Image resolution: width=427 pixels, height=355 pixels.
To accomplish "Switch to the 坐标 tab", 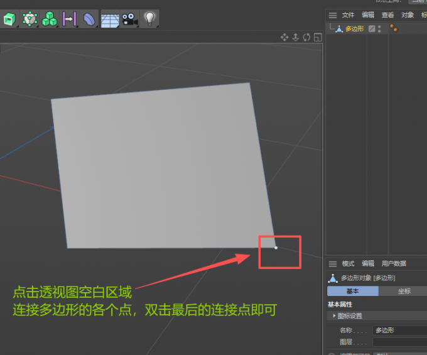I will (x=404, y=291).
